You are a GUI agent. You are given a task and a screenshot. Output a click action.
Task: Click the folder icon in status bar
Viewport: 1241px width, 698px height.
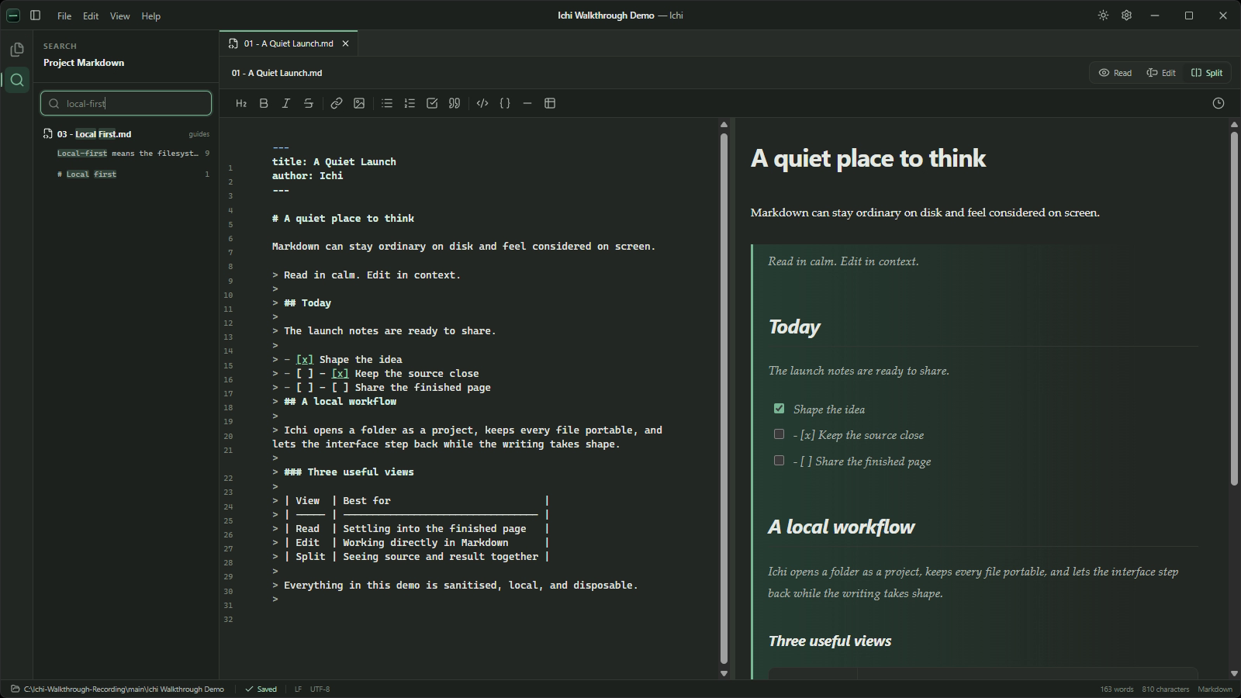tap(15, 689)
